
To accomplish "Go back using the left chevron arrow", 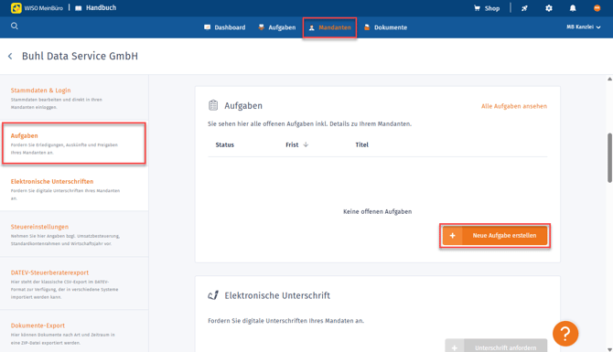I will point(10,57).
